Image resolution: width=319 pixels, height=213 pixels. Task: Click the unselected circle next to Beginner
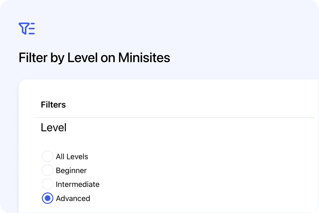pos(47,170)
